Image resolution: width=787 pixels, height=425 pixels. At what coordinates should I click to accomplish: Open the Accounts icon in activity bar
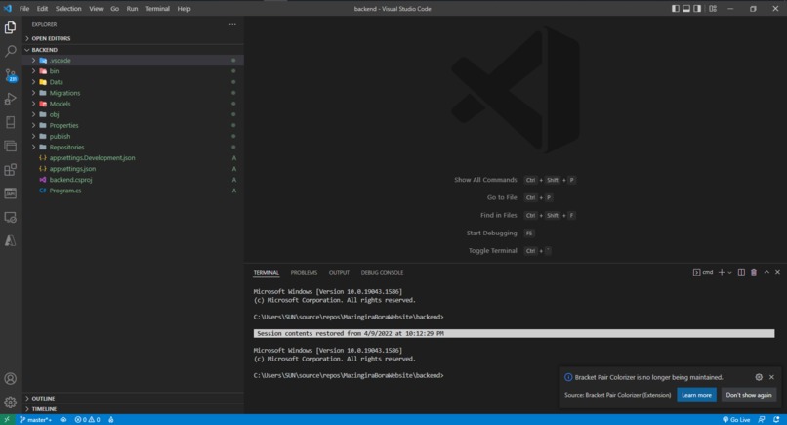(10, 379)
